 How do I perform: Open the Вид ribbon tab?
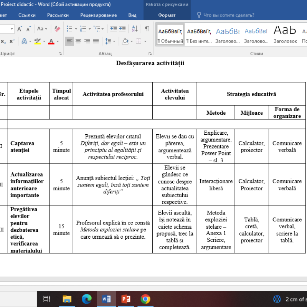pos(132,15)
